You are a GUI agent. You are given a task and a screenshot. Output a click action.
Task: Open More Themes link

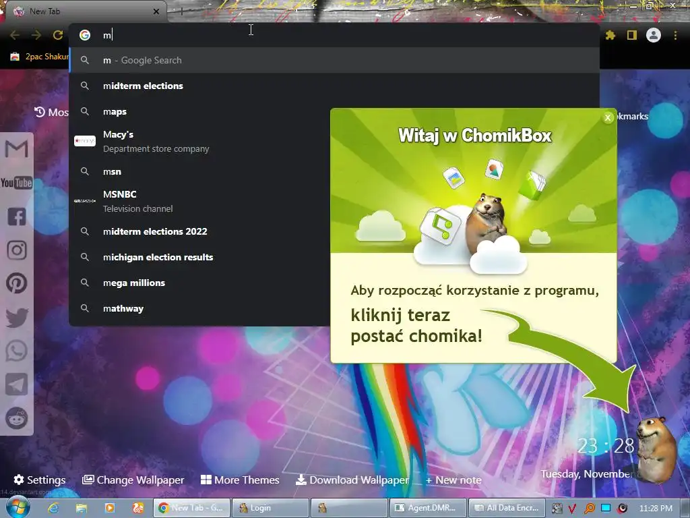pos(240,480)
